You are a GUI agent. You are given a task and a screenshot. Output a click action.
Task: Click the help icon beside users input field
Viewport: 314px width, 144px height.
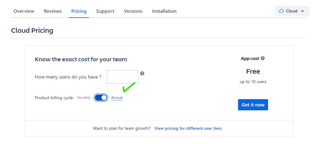142,73
